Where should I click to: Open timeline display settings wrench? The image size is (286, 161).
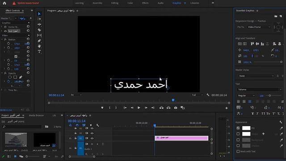(x=97, y=125)
